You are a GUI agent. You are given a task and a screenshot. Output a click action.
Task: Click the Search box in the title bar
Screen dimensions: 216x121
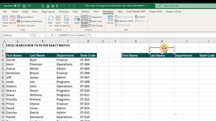coord(185,6)
